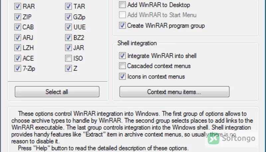Disable the LZH archive association
The height and width of the screenshot is (152, 266).
coord(18,48)
